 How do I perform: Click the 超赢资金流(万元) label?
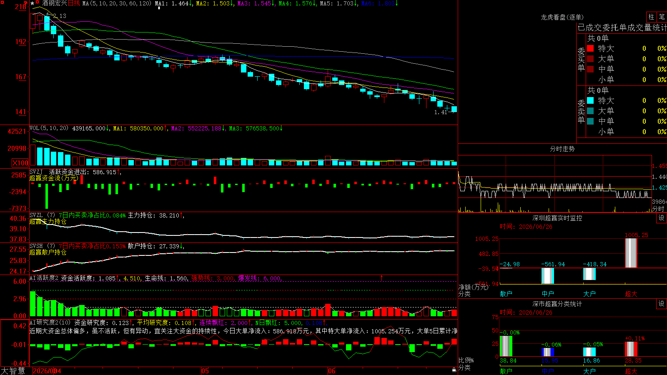(54, 178)
